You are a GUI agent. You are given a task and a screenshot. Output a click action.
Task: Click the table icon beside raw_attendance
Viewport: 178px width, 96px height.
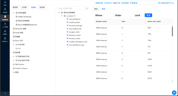[68, 19]
